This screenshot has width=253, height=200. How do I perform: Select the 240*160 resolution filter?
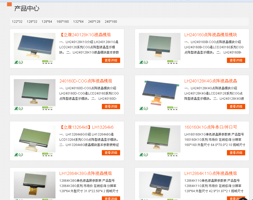pyautogui.click(x=111, y=22)
